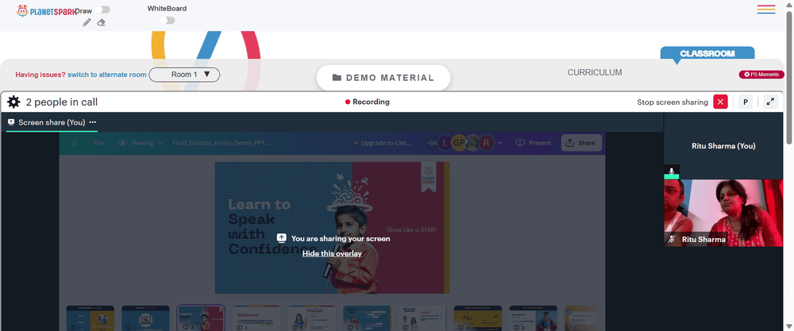Viewport: 794px width, 331px height.
Task: Switch to the Classroom tab
Action: click(707, 53)
